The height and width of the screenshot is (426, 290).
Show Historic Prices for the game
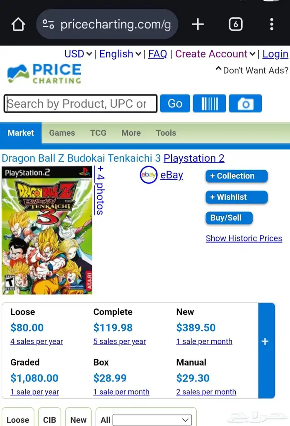244,238
